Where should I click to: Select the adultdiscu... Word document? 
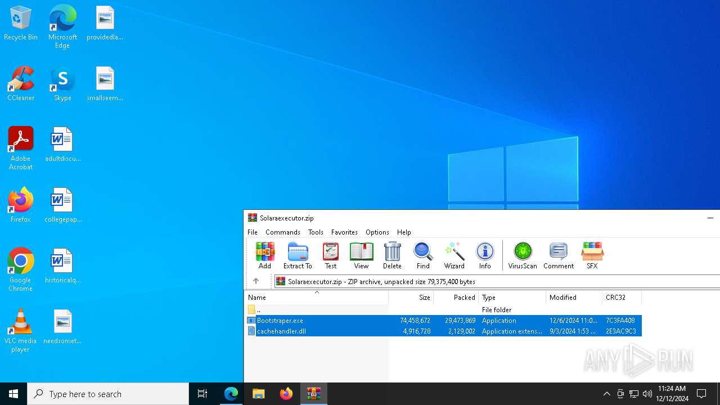[62, 145]
